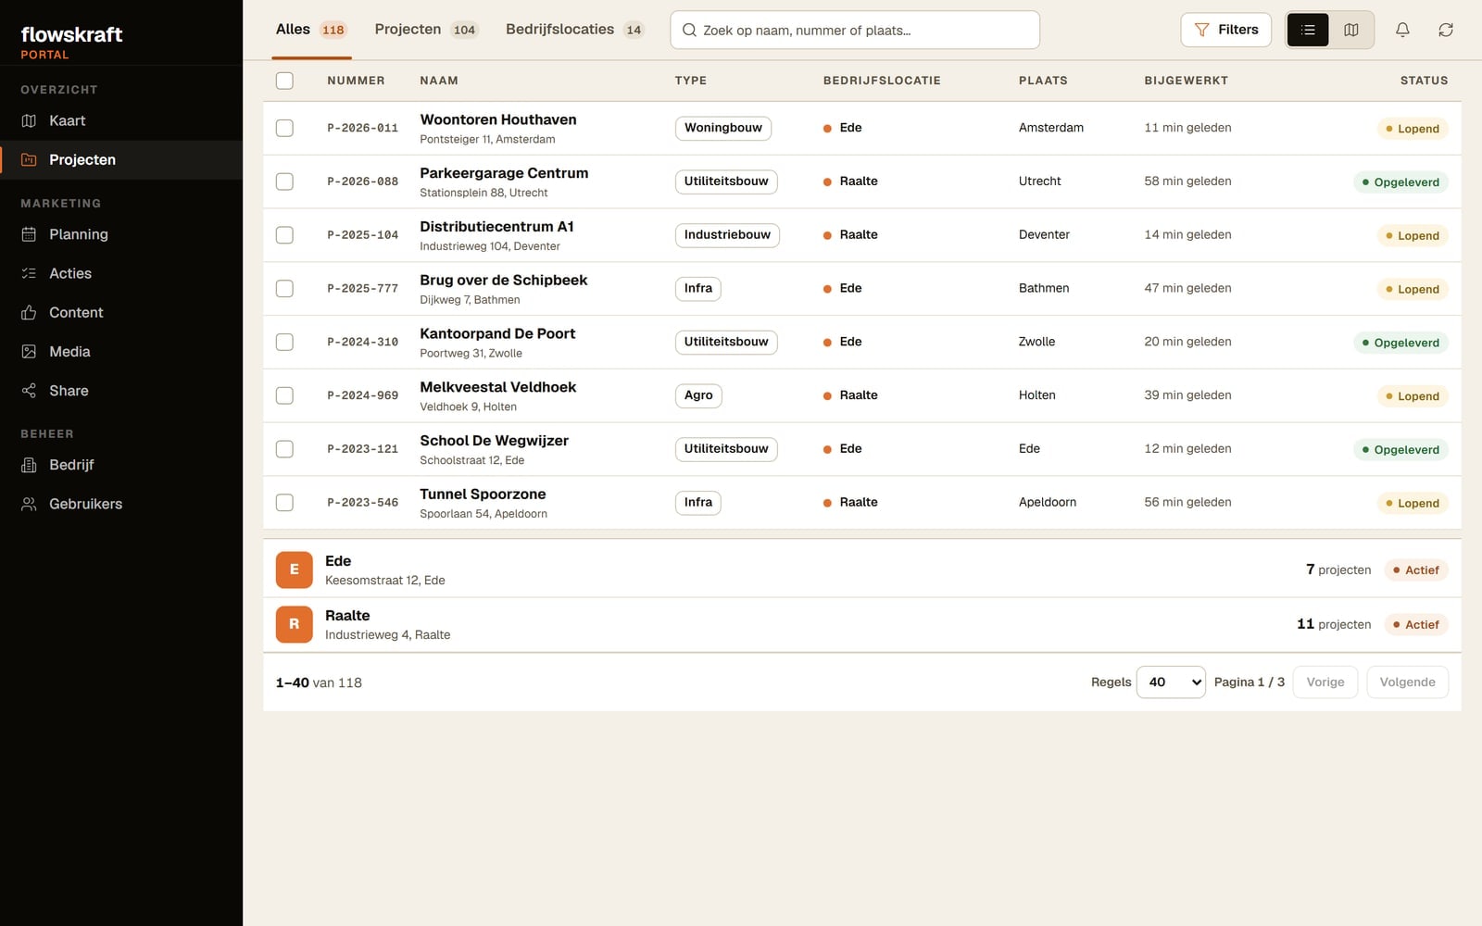Click the refresh icon
1482x926 pixels.
point(1445,30)
